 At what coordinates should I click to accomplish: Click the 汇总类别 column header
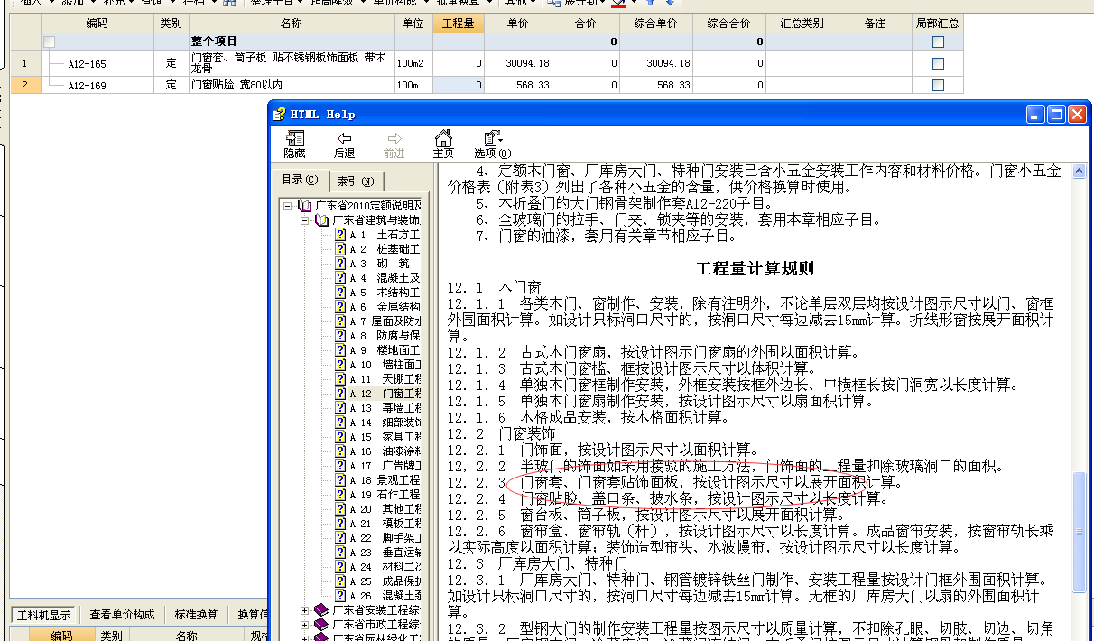pos(802,23)
